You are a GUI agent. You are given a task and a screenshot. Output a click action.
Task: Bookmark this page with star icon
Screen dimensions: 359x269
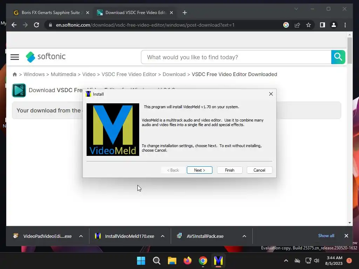coord(309,25)
